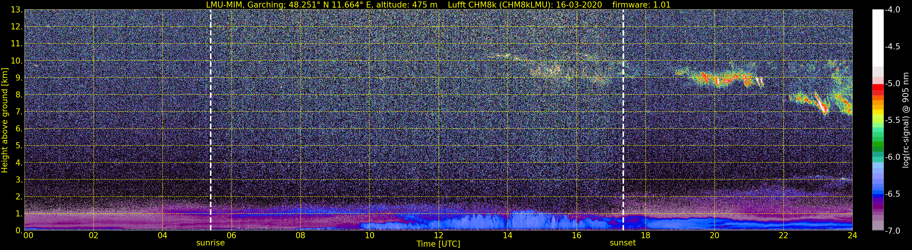Image resolution: width=912 pixels, height=250 pixels.
Task: Click the time axis tick label 14
Action: click(507, 236)
